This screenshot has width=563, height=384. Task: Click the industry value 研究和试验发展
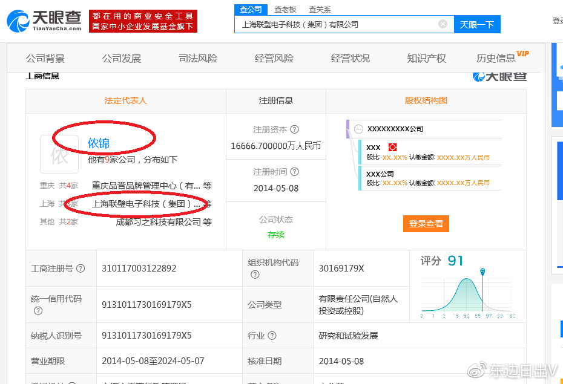[x=348, y=336]
